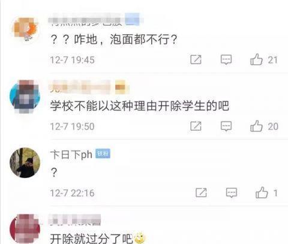Image resolution: width=288 pixels, height=244 pixels.
Task: Like the comment by 卞日下ph
Action: 262,192
